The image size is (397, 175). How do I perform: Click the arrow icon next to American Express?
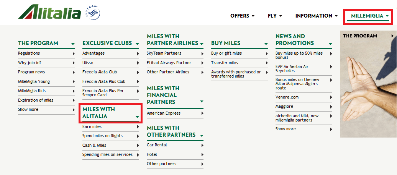[202, 113]
